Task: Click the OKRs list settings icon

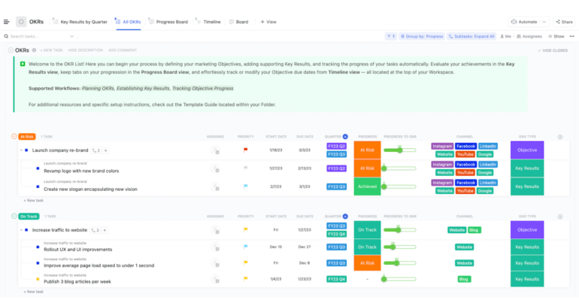Action: (21, 22)
